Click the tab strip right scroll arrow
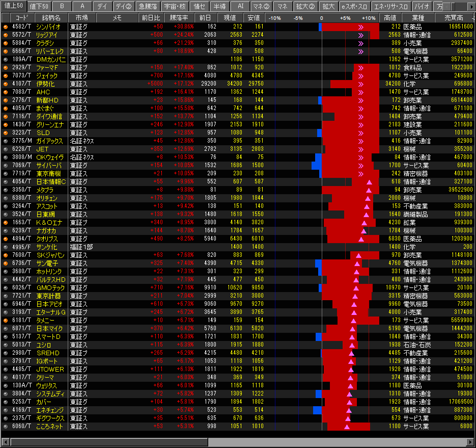The height and width of the screenshot is (448, 476). [471, 7]
